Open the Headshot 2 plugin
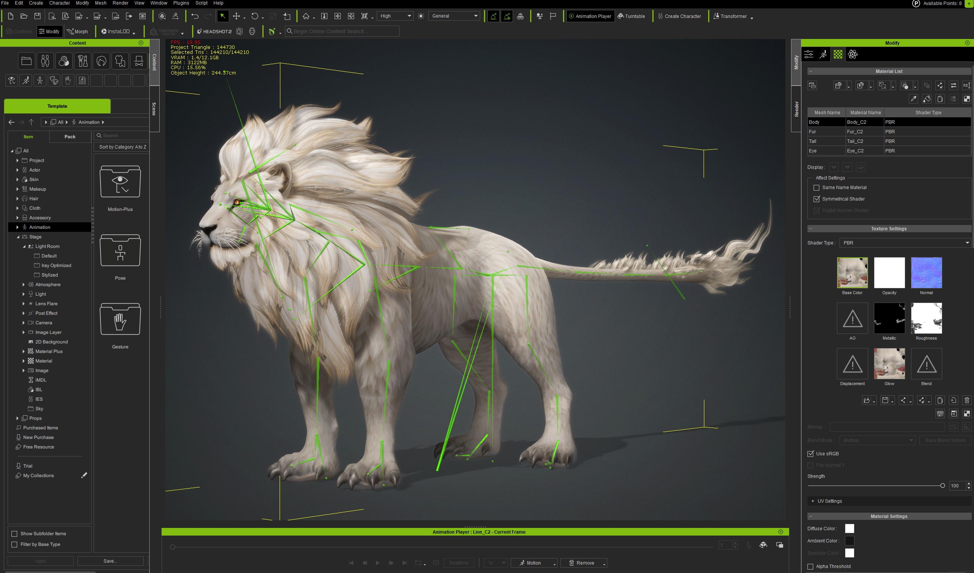This screenshot has width=974, height=573. [x=214, y=31]
